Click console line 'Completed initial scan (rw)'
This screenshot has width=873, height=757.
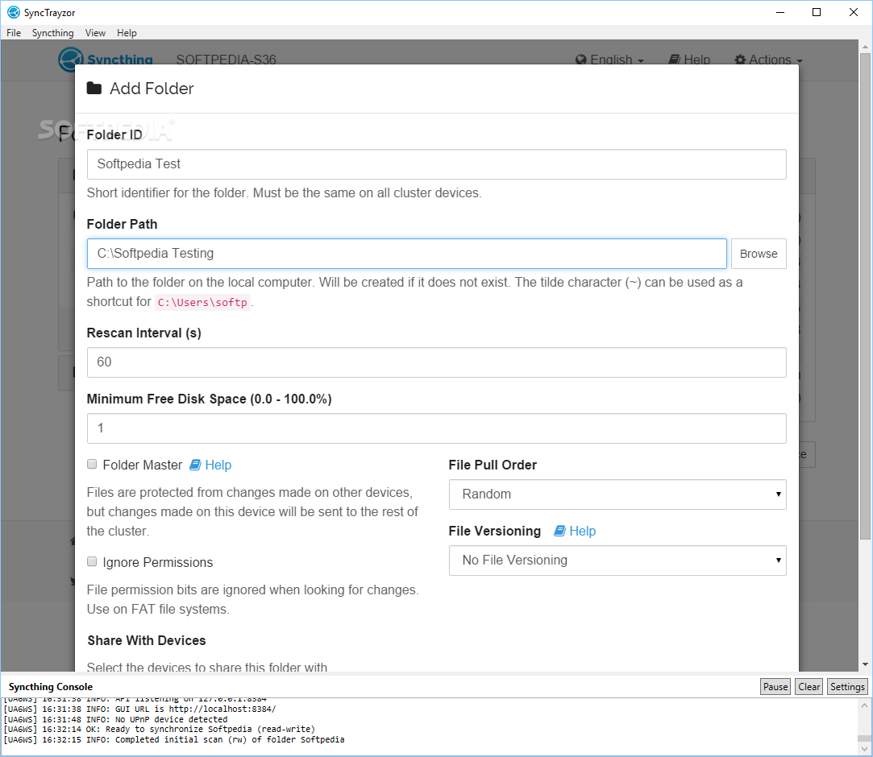(173, 740)
